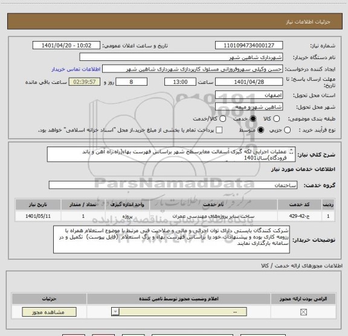This screenshot has width=348, height=336.
Task: Click the unit cell پروژه
Action: pos(127,216)
